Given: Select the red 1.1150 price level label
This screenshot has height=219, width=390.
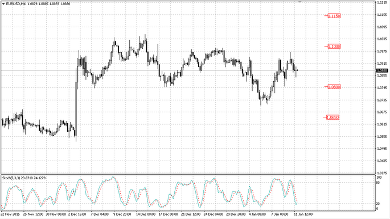Looking at the screenshot, I should coord(334,16).
